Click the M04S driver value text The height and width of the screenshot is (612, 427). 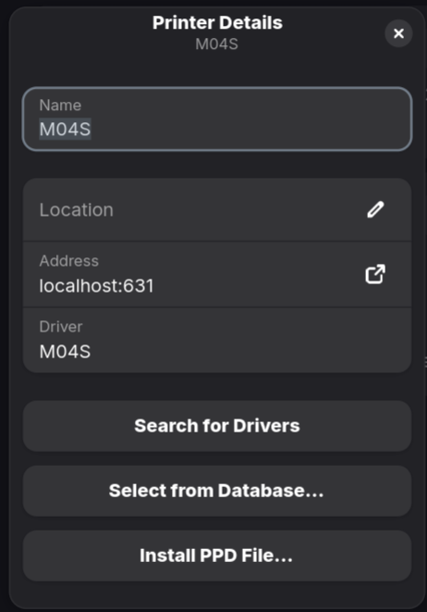(x=65, y=352)
